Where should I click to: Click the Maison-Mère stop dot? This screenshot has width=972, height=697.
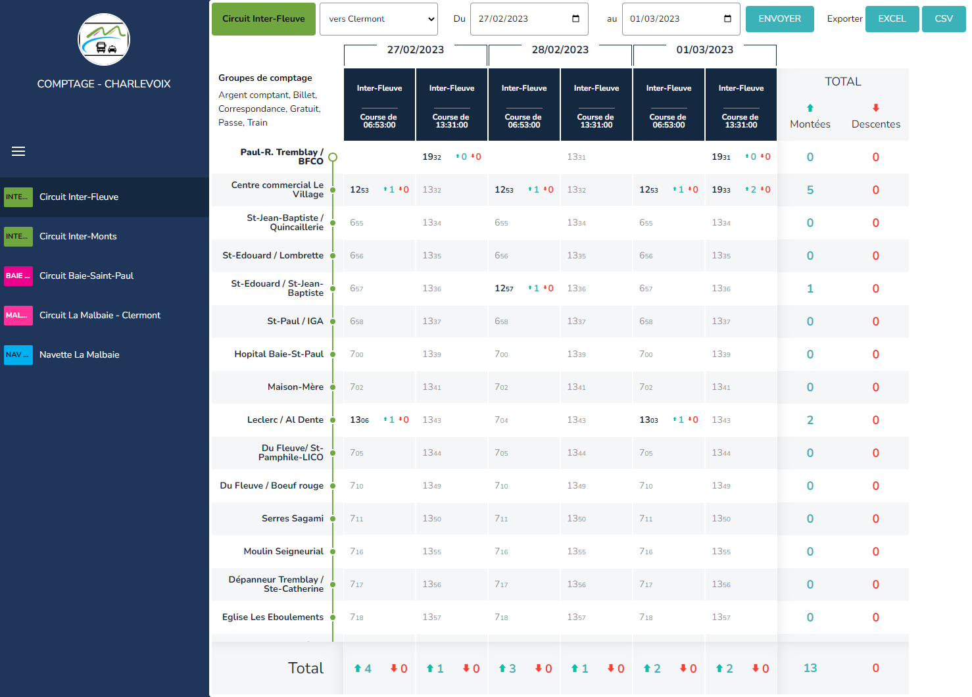pos(333,387)
